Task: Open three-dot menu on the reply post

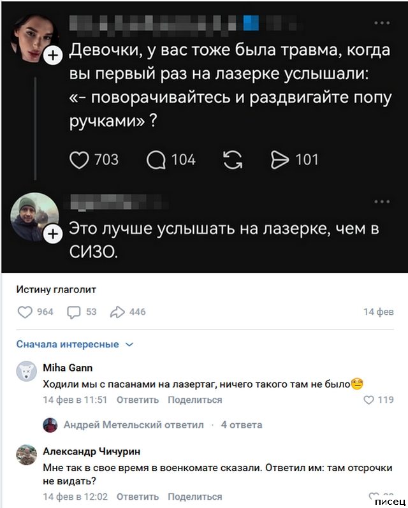Action: tap(381, 202)
